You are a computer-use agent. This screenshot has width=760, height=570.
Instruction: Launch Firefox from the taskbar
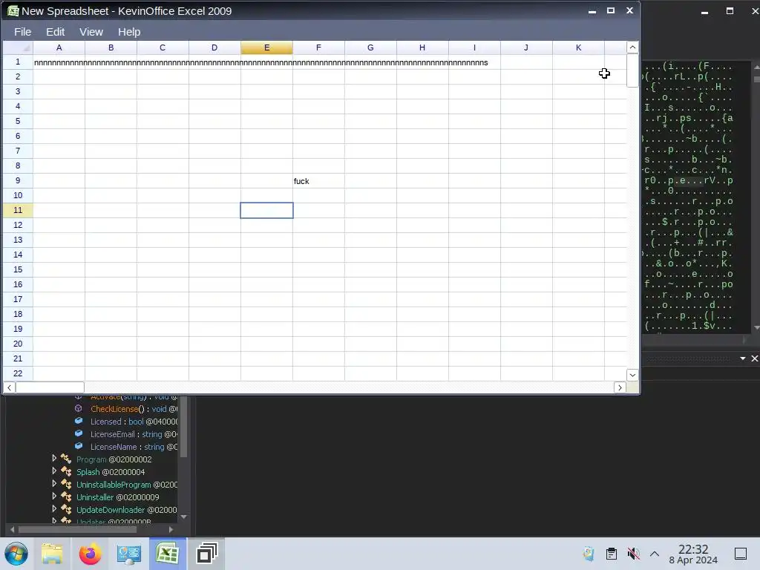(x=90, y=554)
